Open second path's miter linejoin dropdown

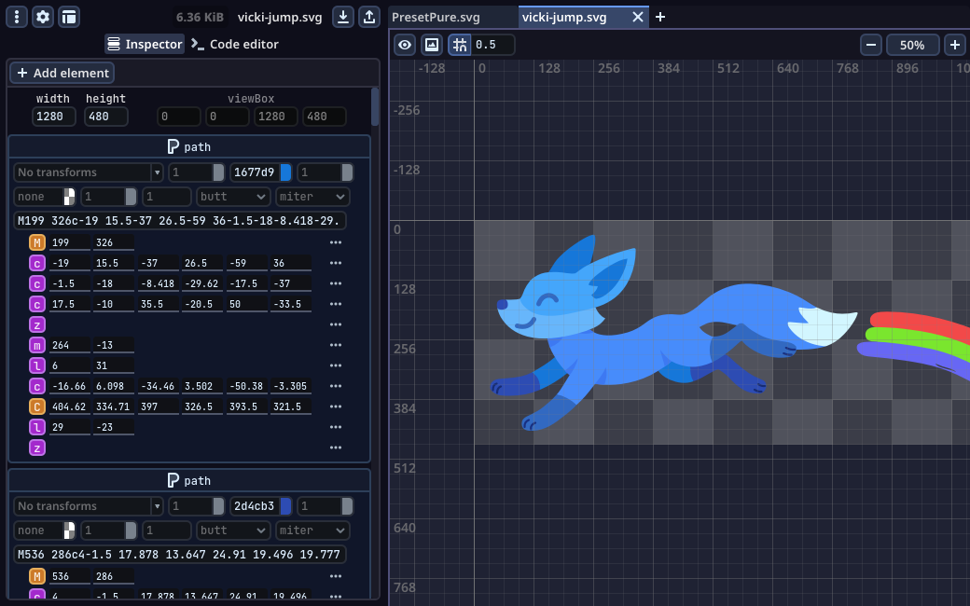(x=312, y=530)
